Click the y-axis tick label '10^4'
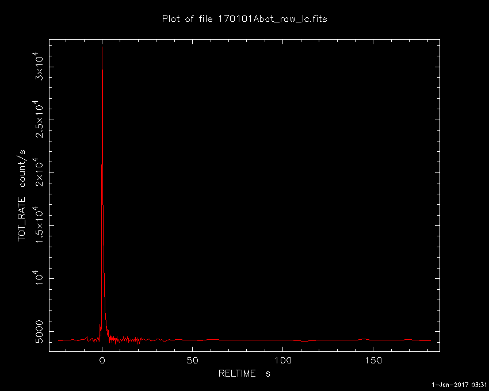This screenshot has height=391, width=489. [x=38, y=278]
